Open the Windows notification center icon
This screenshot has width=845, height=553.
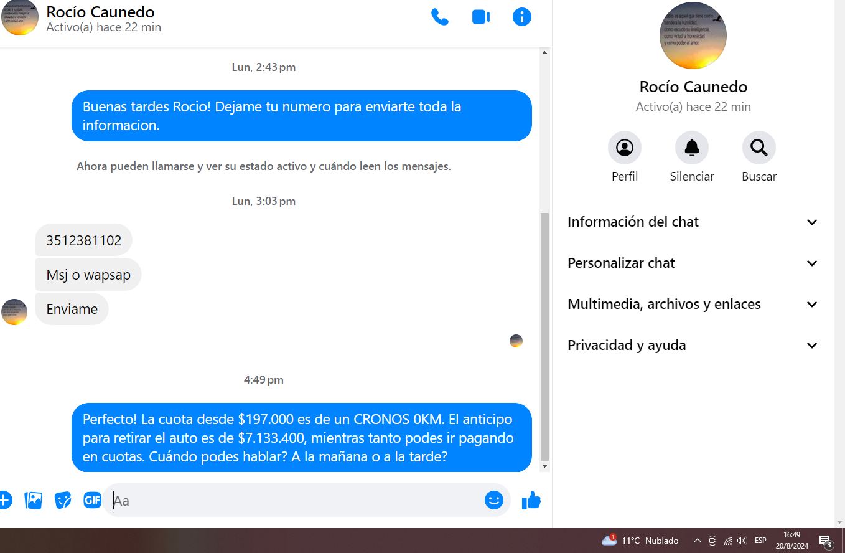pyautogui.click(x=826, y=541)
